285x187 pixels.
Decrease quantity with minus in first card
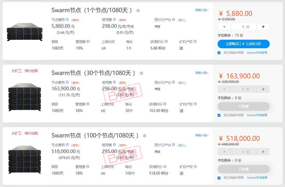click(224, 27)
